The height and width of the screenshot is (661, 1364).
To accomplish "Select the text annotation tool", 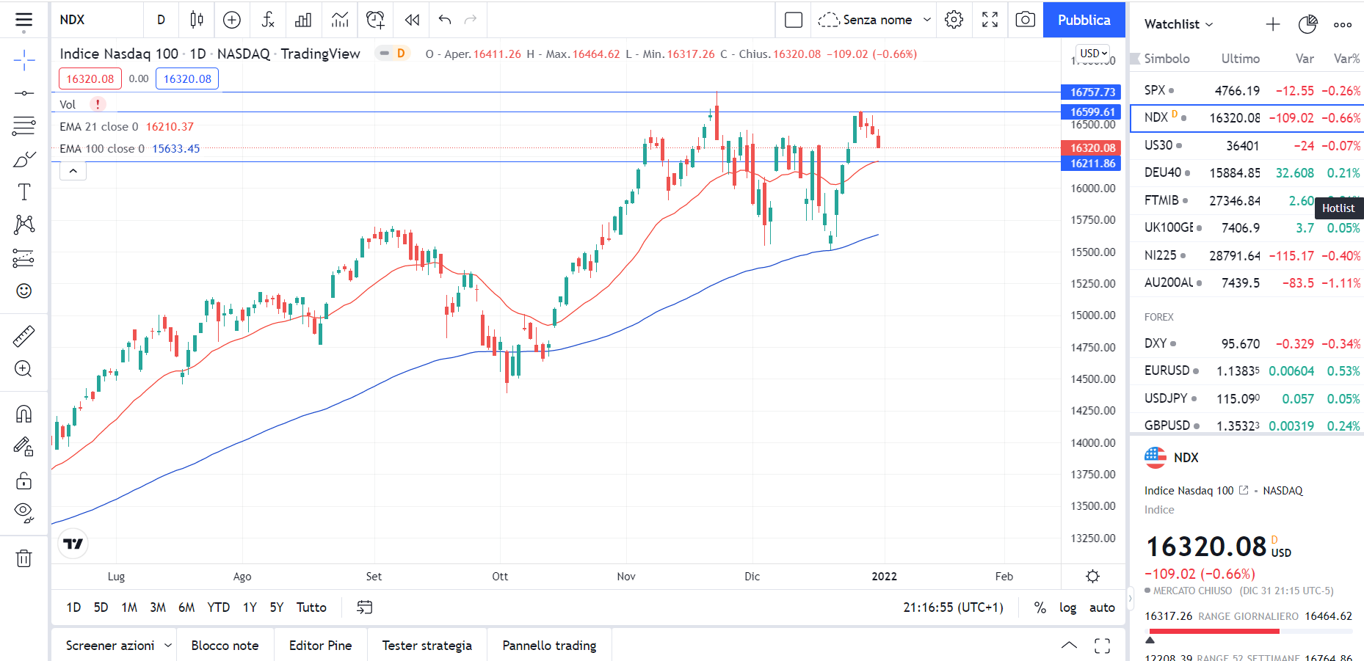I will coord(23,192).
